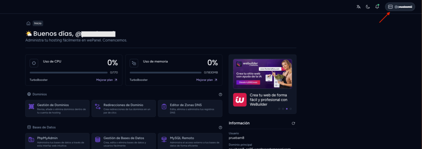The image size is (422, 149).
Task: Open Redirecciones de Dominio
Action: (124, 108)
